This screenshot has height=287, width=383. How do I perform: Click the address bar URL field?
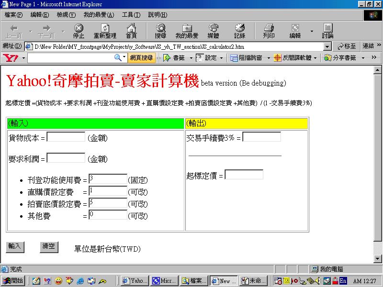[174, 46]
